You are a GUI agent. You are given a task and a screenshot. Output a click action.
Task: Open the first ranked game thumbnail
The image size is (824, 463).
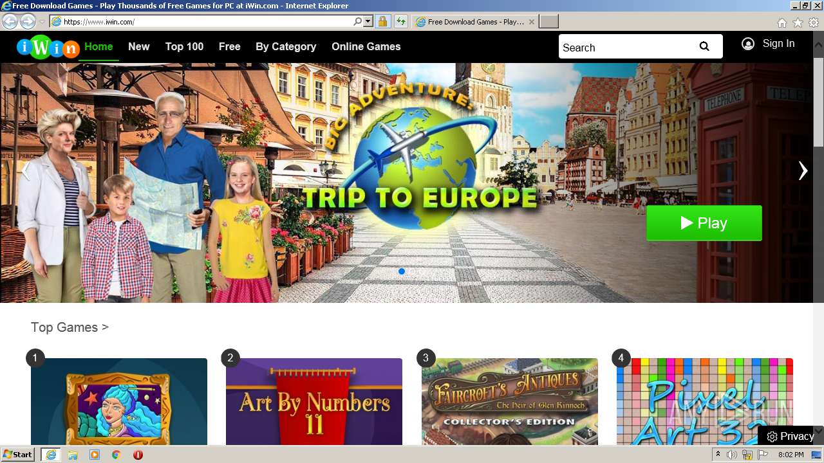(119, 402)
